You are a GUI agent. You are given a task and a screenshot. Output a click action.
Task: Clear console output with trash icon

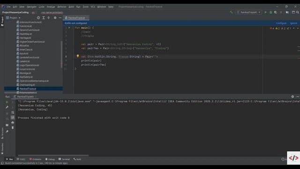pyautogui.click(x=13, y=128)
